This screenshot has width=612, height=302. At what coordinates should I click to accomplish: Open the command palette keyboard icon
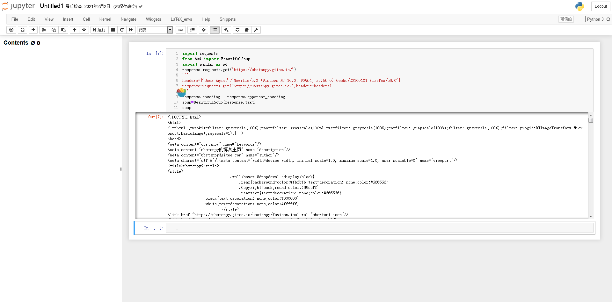tap(181, 30)
